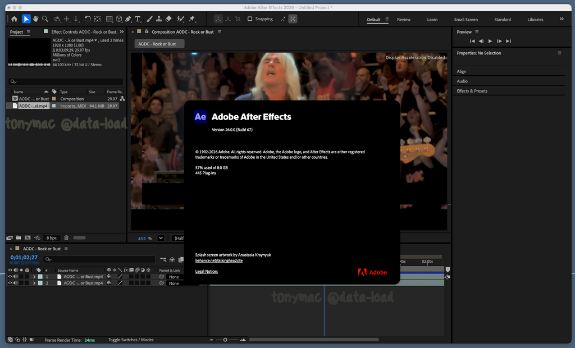Select the Eraser tool

click(169, 19)
